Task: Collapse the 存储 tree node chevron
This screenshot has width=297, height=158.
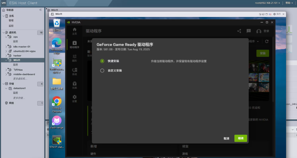Action: pos(3,83)
